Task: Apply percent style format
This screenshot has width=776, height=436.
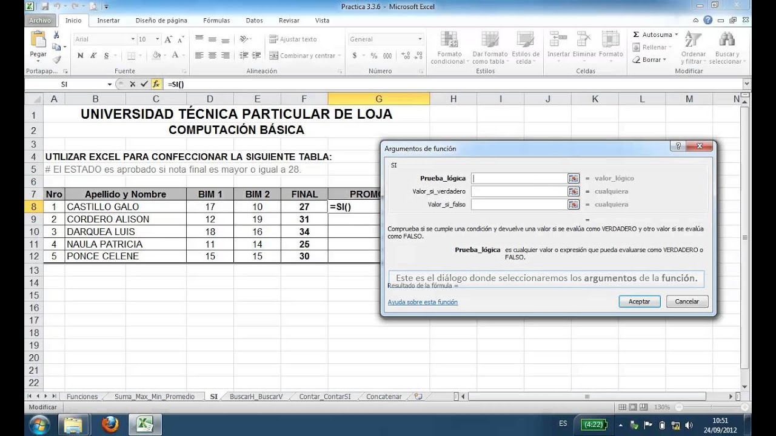Action: tap(374, 56)
